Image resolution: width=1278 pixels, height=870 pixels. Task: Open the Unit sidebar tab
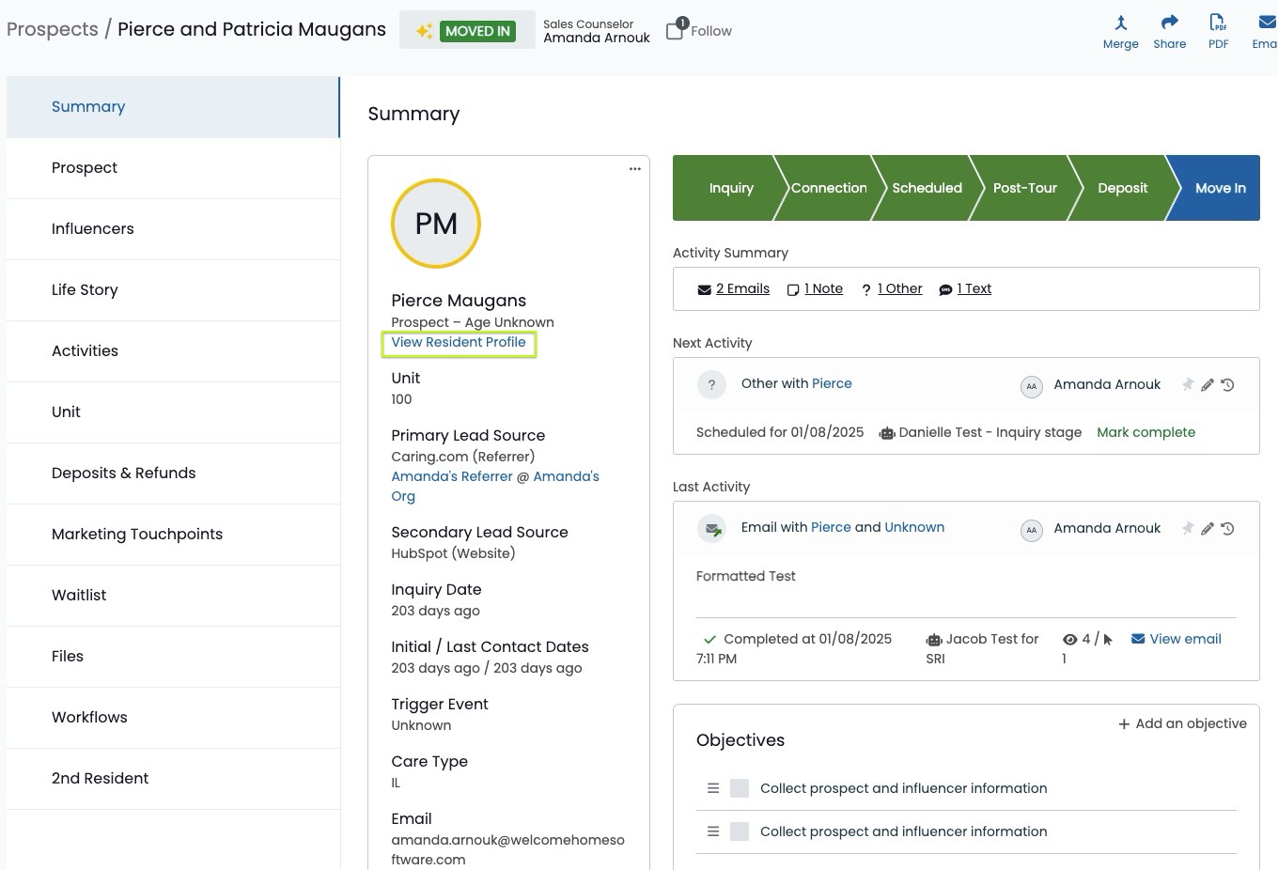click(173, 412)
